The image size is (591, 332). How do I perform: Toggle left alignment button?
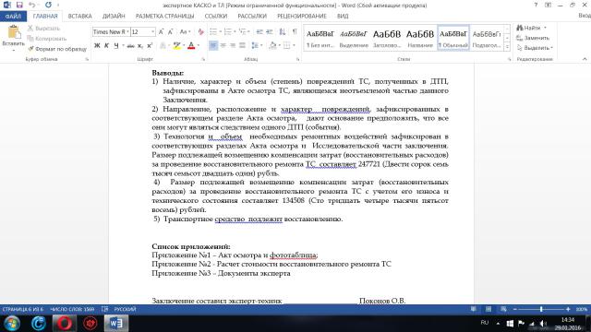click(x=213, y=45)
